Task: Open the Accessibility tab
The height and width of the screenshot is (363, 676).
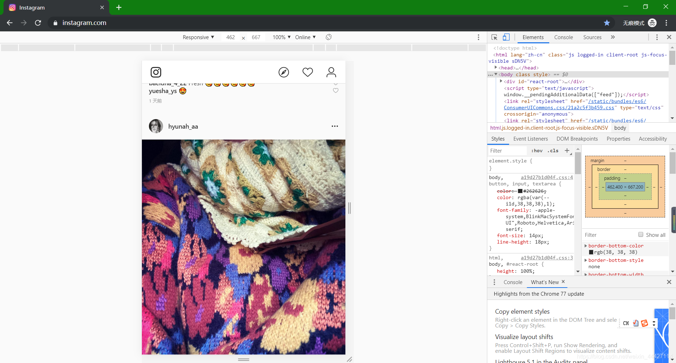Action: tap(653, 139)
